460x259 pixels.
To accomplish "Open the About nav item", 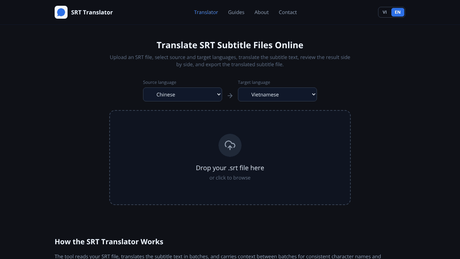I will [261, 12].
